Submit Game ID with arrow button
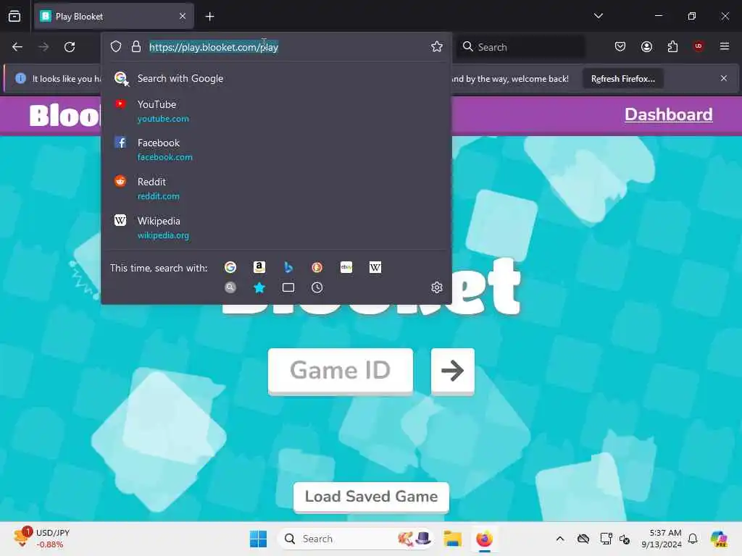The image size is (742, 556). (452, 370)
